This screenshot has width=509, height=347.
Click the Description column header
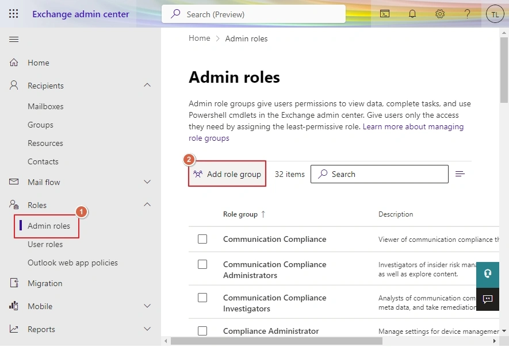pyautogui.click(x=396, y=214)
